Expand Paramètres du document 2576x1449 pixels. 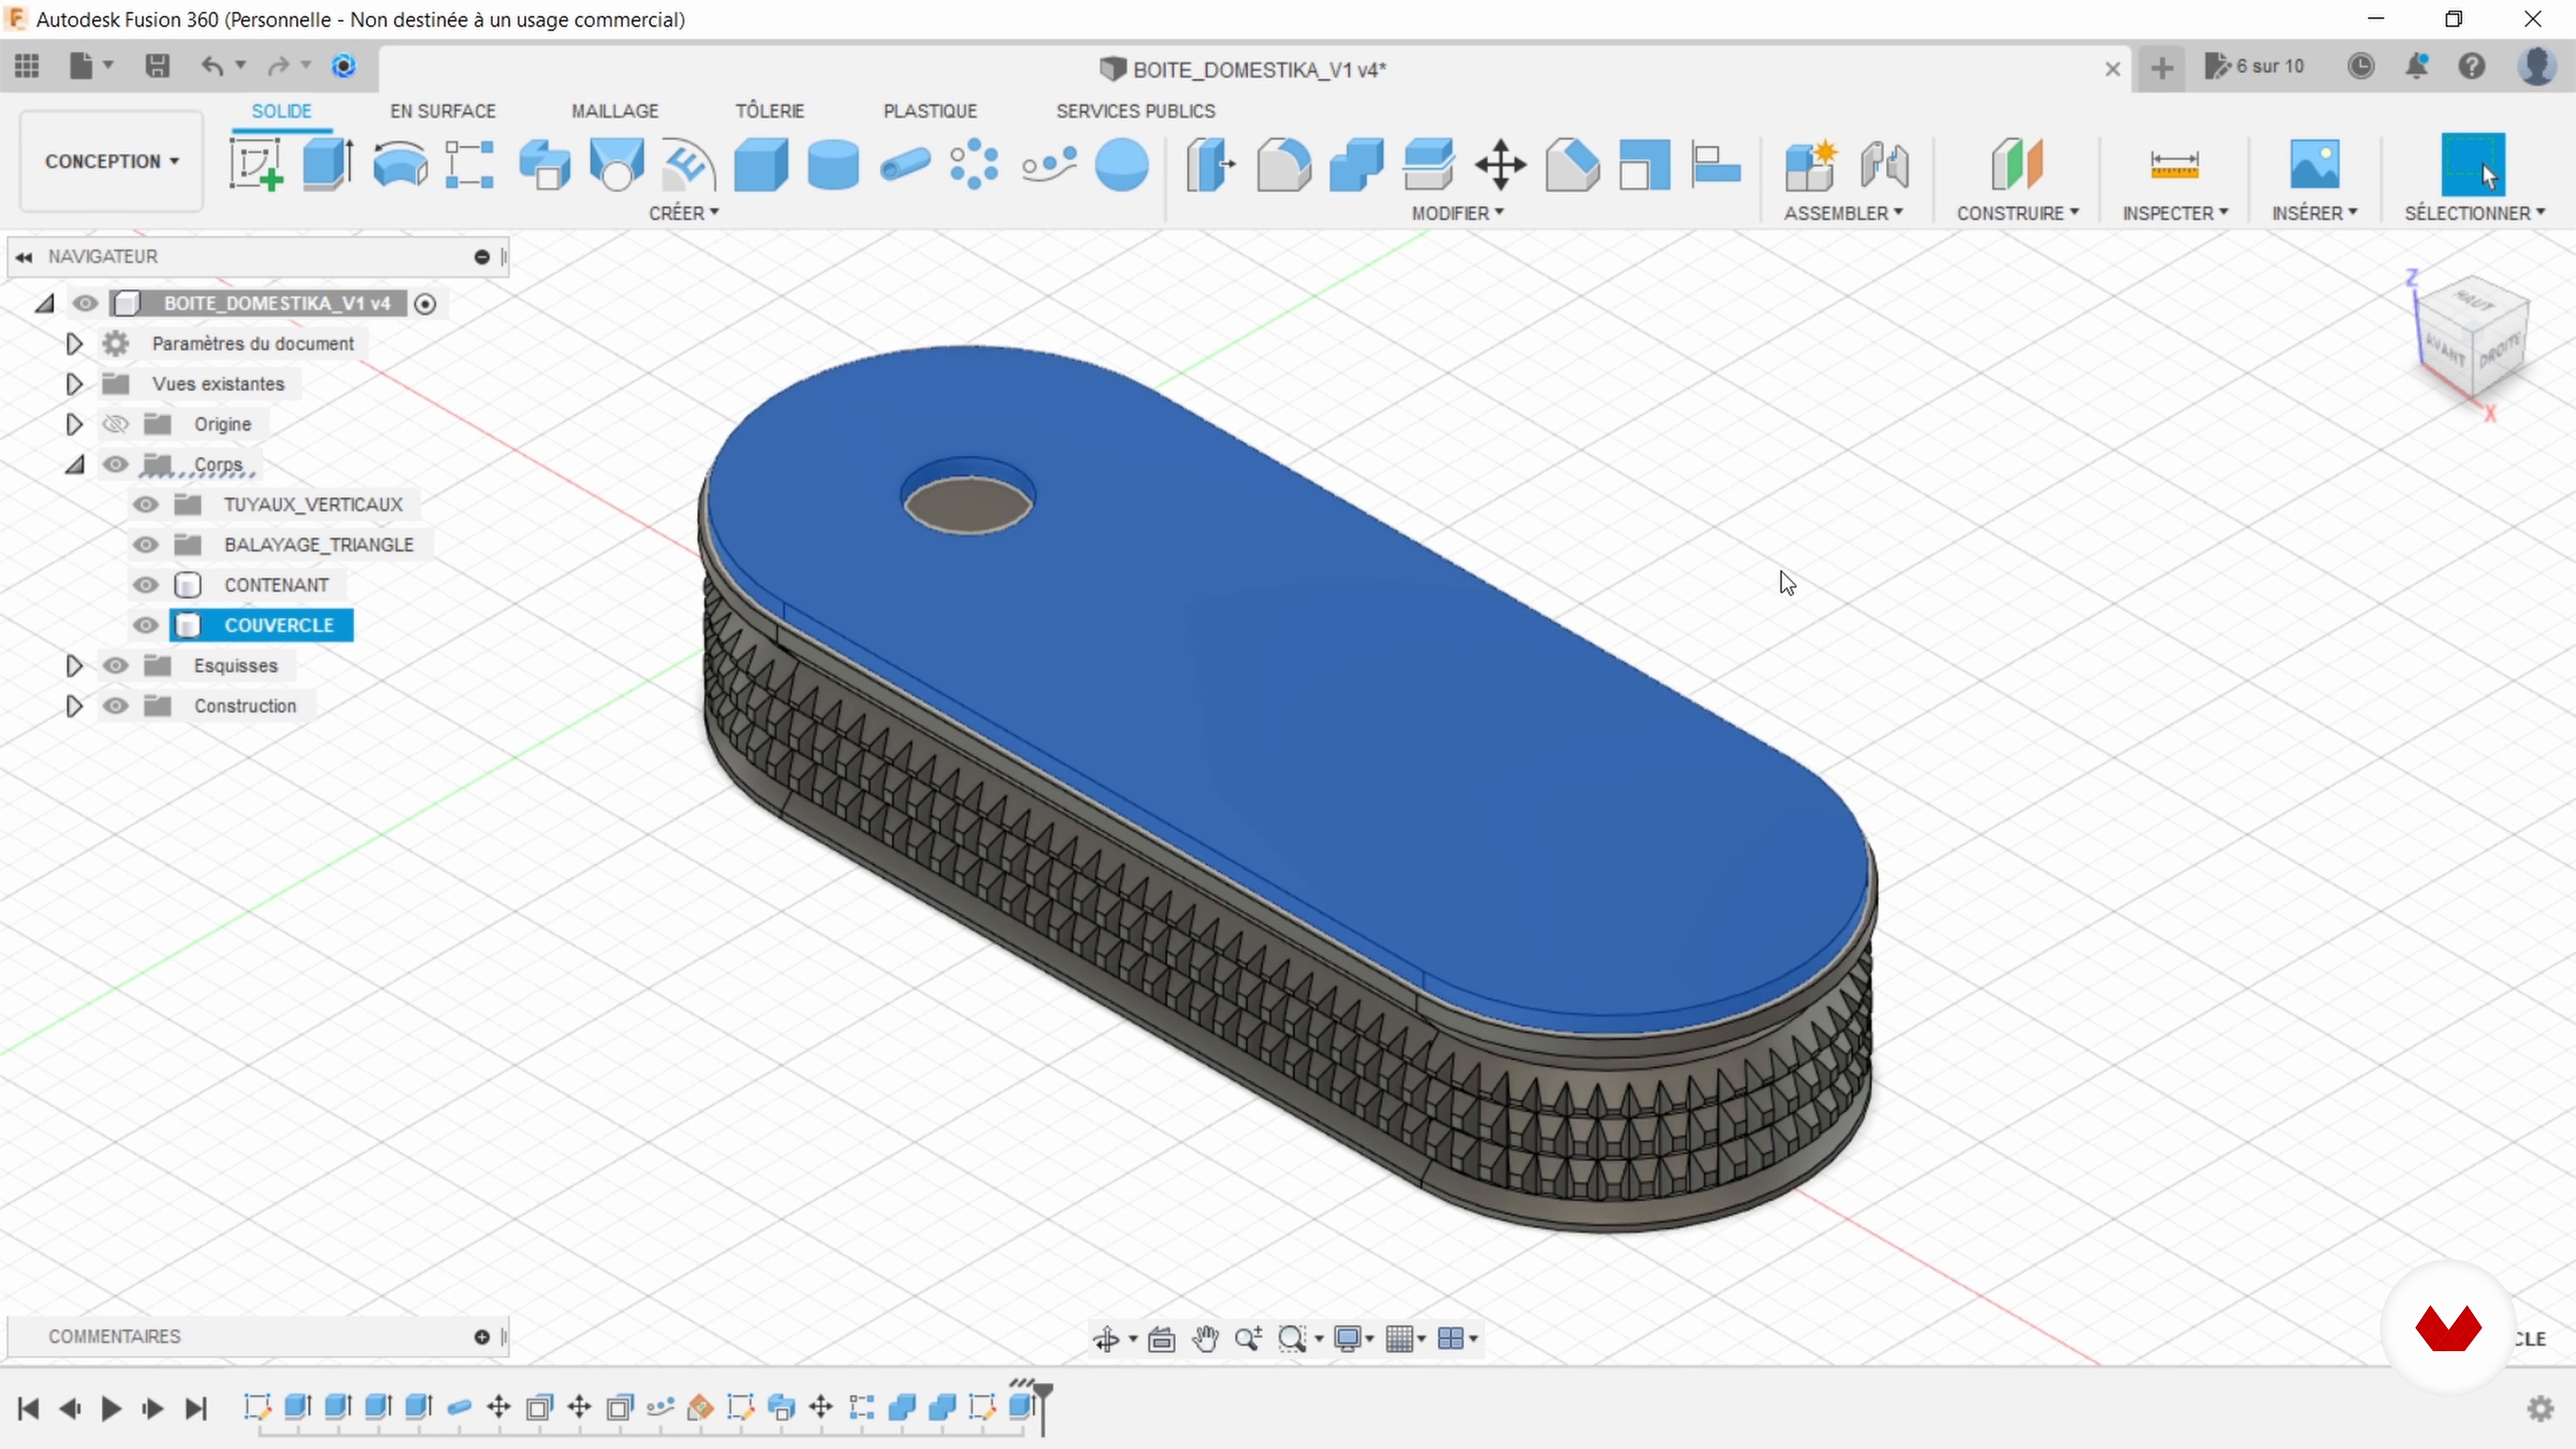(73, 343)
